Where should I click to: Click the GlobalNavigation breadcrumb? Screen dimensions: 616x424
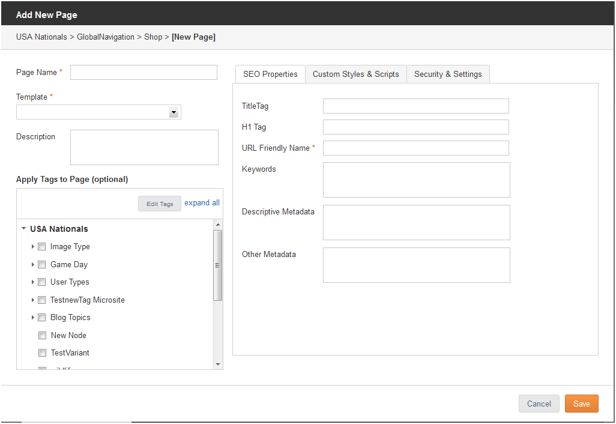(x=105, y=37)
